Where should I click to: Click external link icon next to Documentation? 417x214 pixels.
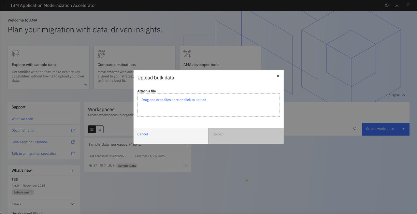tap(73, 130)
